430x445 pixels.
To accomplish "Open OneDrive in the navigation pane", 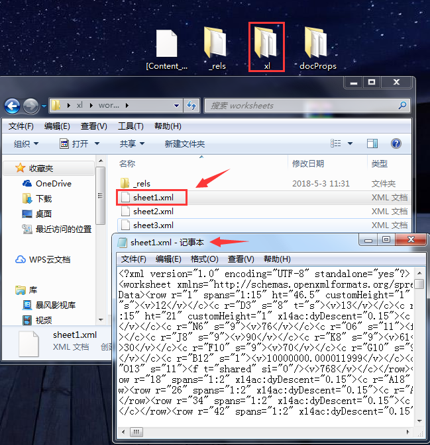I will (47, 184).
